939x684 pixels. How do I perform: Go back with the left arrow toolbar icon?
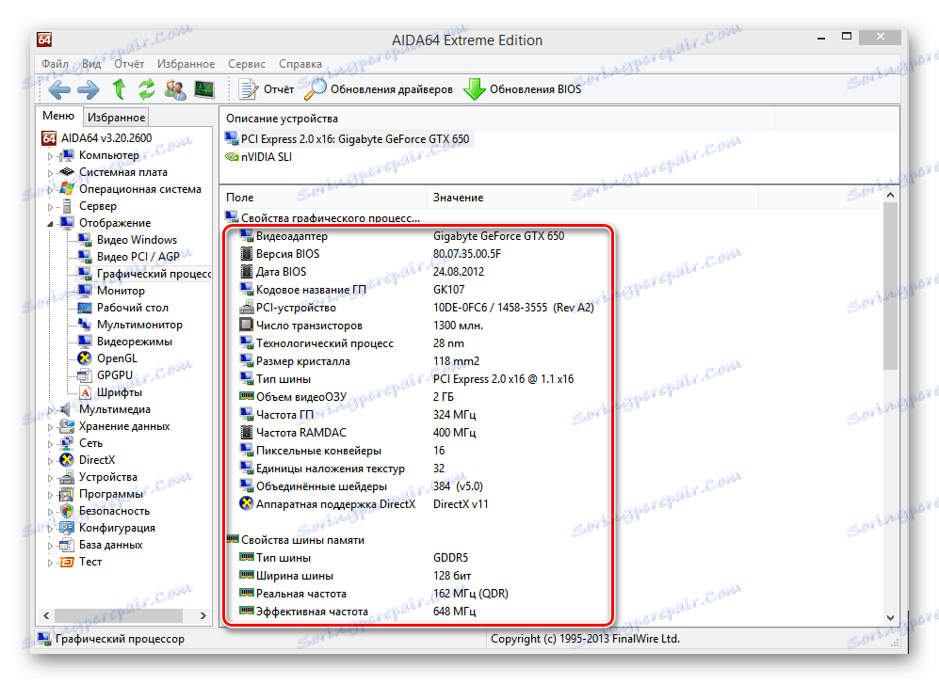tap(59, 89)
